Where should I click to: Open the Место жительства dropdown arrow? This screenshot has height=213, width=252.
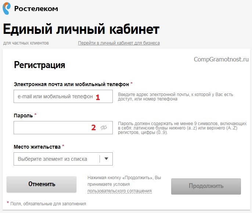106,159
